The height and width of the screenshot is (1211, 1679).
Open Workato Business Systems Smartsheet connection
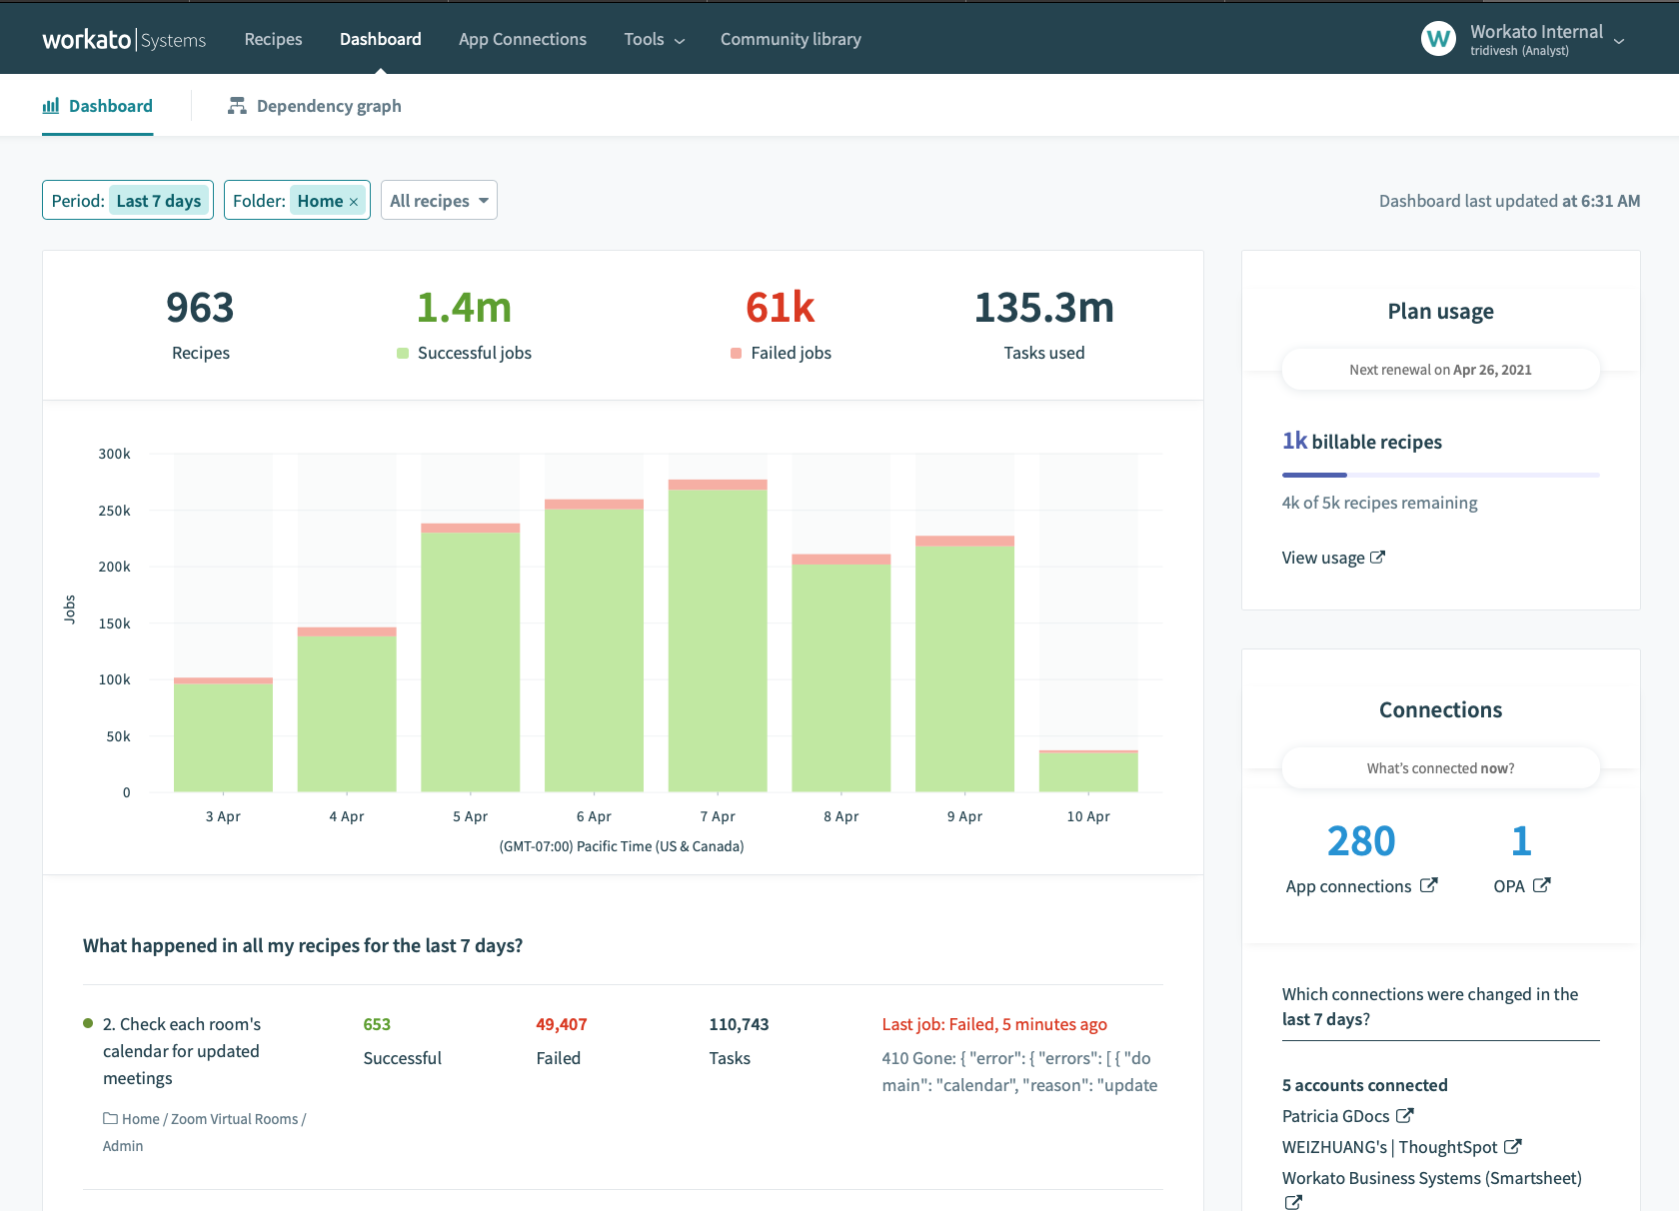click(x=1432, y=1178)
